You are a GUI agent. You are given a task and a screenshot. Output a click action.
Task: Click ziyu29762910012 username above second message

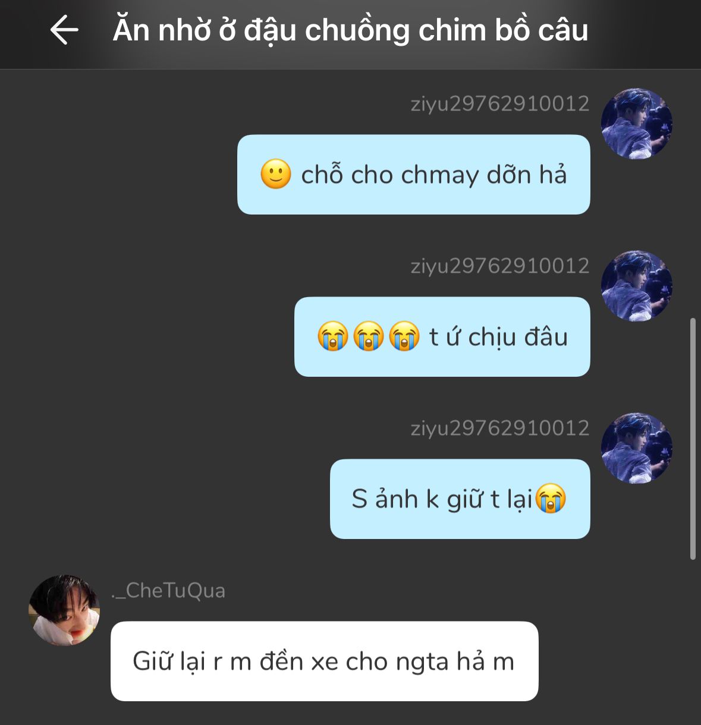point(500,266)
